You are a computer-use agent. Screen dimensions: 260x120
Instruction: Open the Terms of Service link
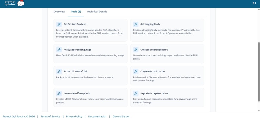click(x=50, y=117)
